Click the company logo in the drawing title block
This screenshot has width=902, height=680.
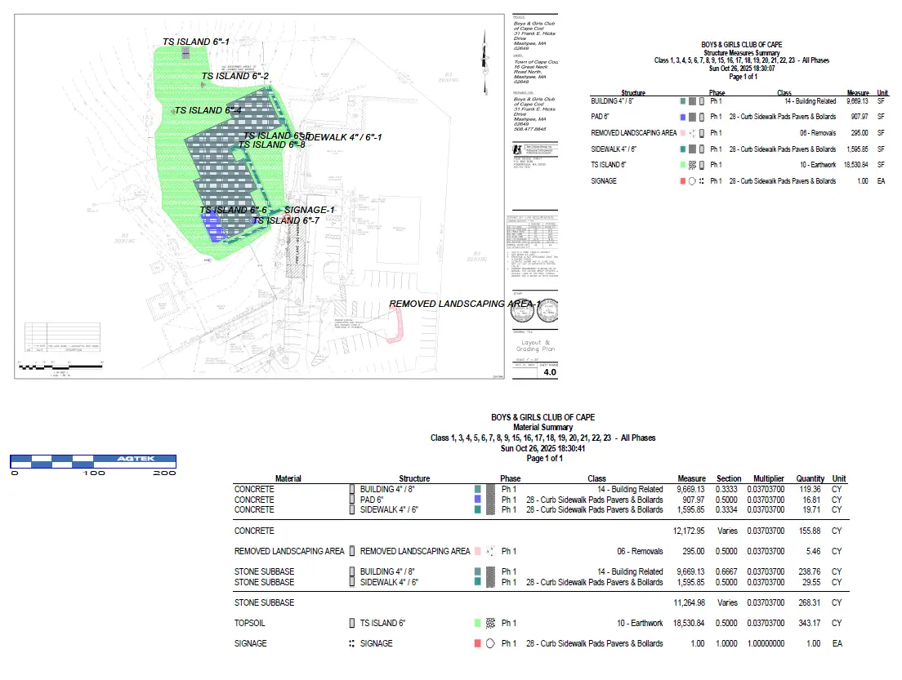[x=517, y=149]
